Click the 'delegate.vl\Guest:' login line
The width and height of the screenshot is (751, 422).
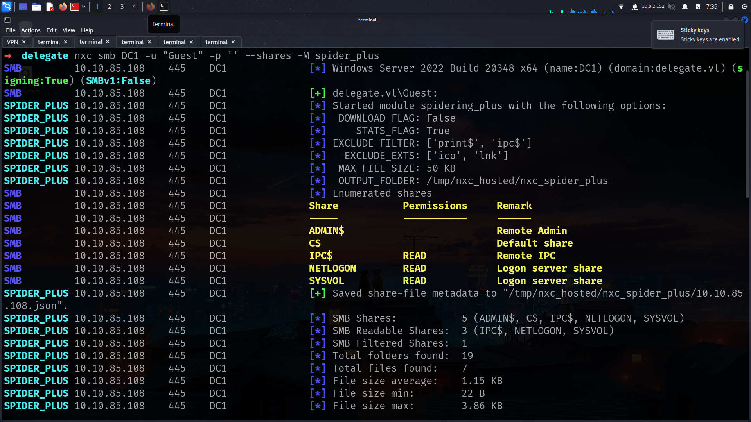click(385, 93)
